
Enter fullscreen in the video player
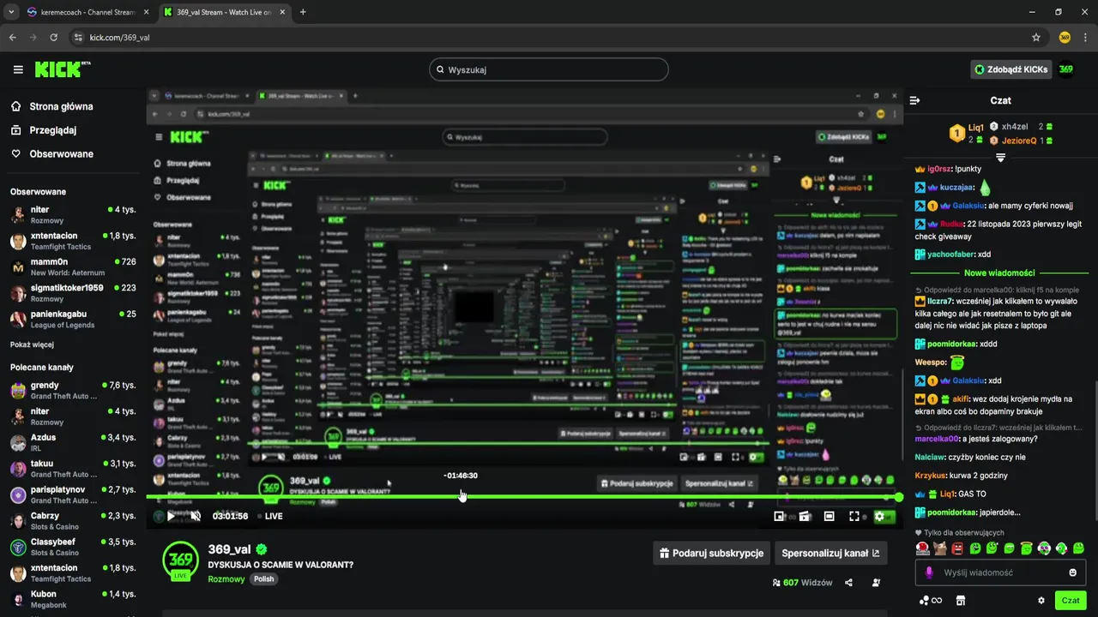point(854,517)
